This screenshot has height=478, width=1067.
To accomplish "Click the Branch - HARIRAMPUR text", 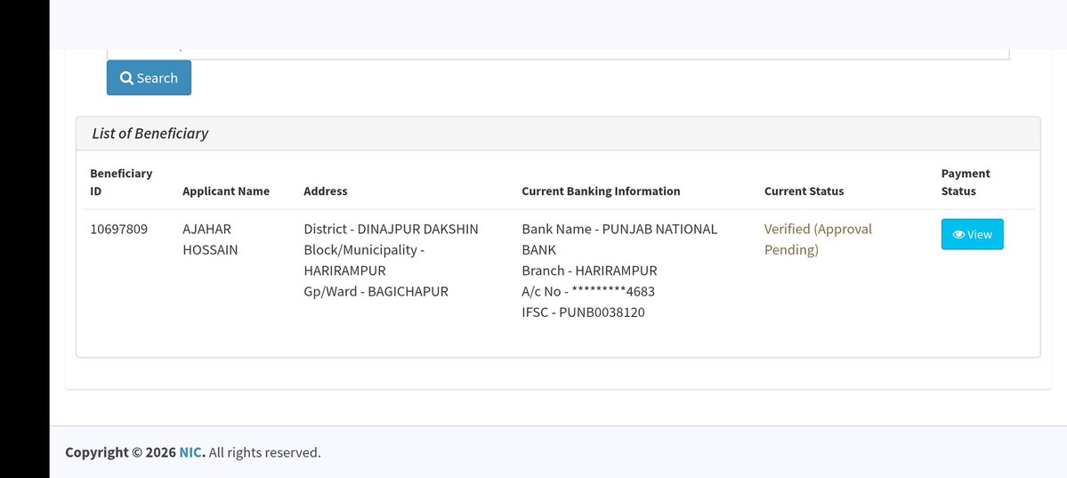I will click(589, 271).
